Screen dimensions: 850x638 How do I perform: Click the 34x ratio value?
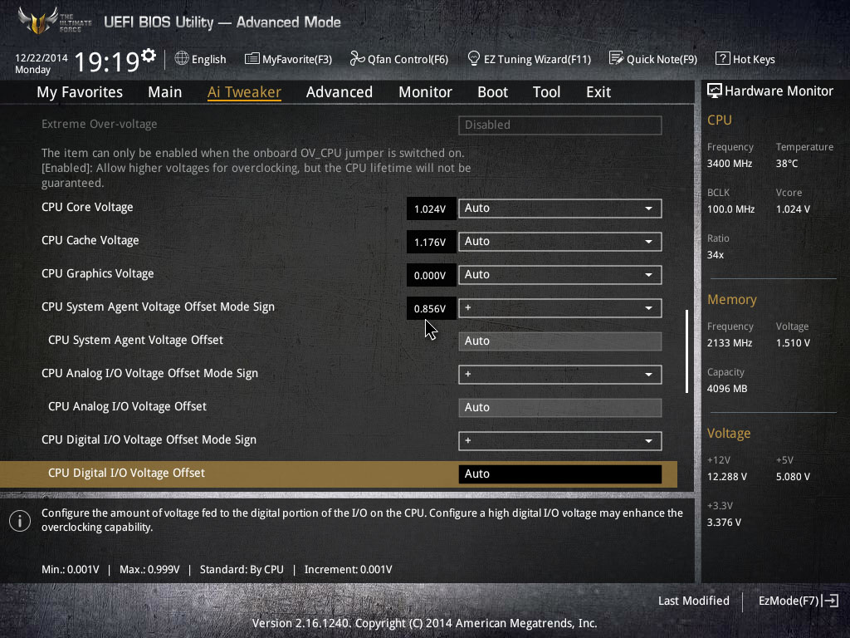[x=715, y=255]
